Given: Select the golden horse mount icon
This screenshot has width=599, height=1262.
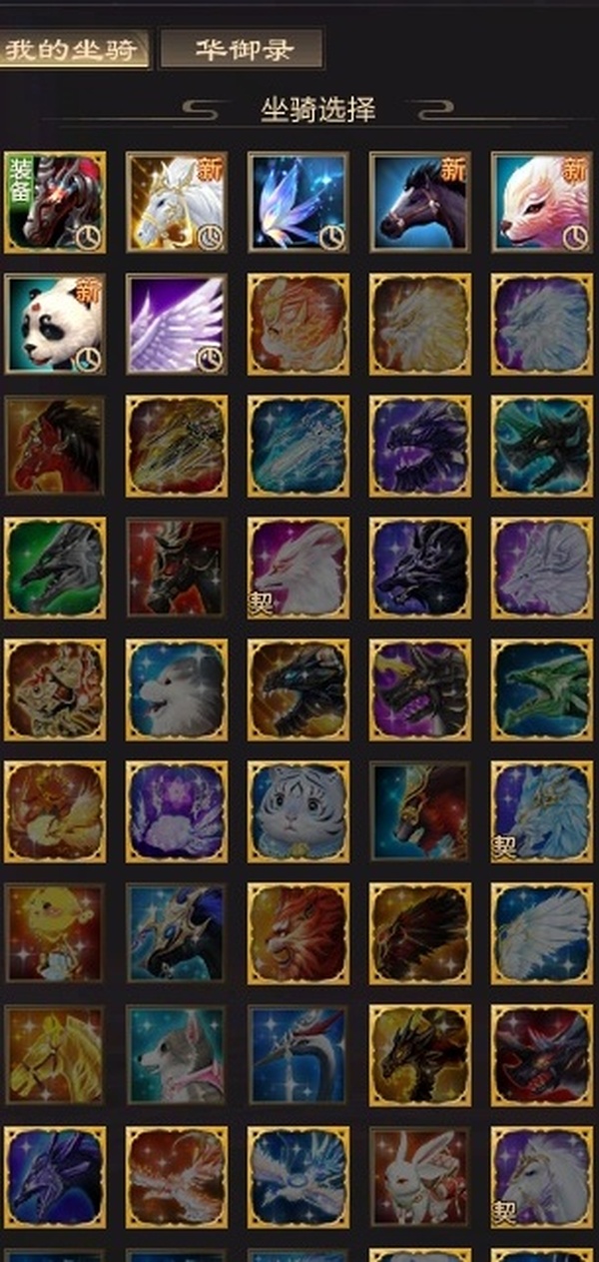Looking at the screenshot, I should tap(55, 1055).
